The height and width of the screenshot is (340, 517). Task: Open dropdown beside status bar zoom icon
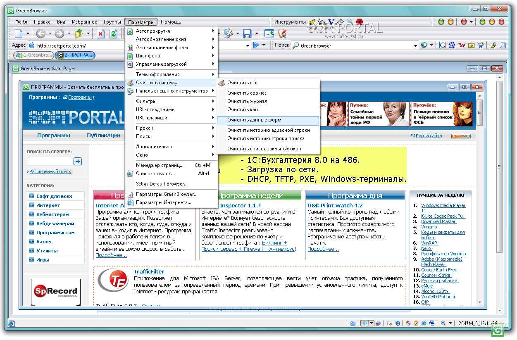[450, 323]
